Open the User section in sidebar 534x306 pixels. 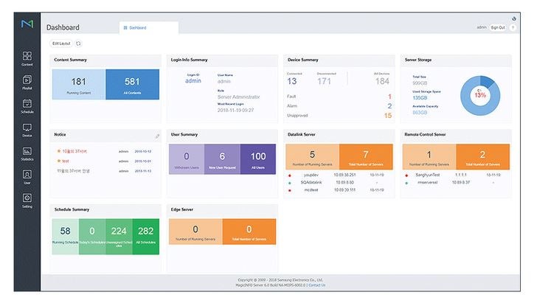pos(27,177)
